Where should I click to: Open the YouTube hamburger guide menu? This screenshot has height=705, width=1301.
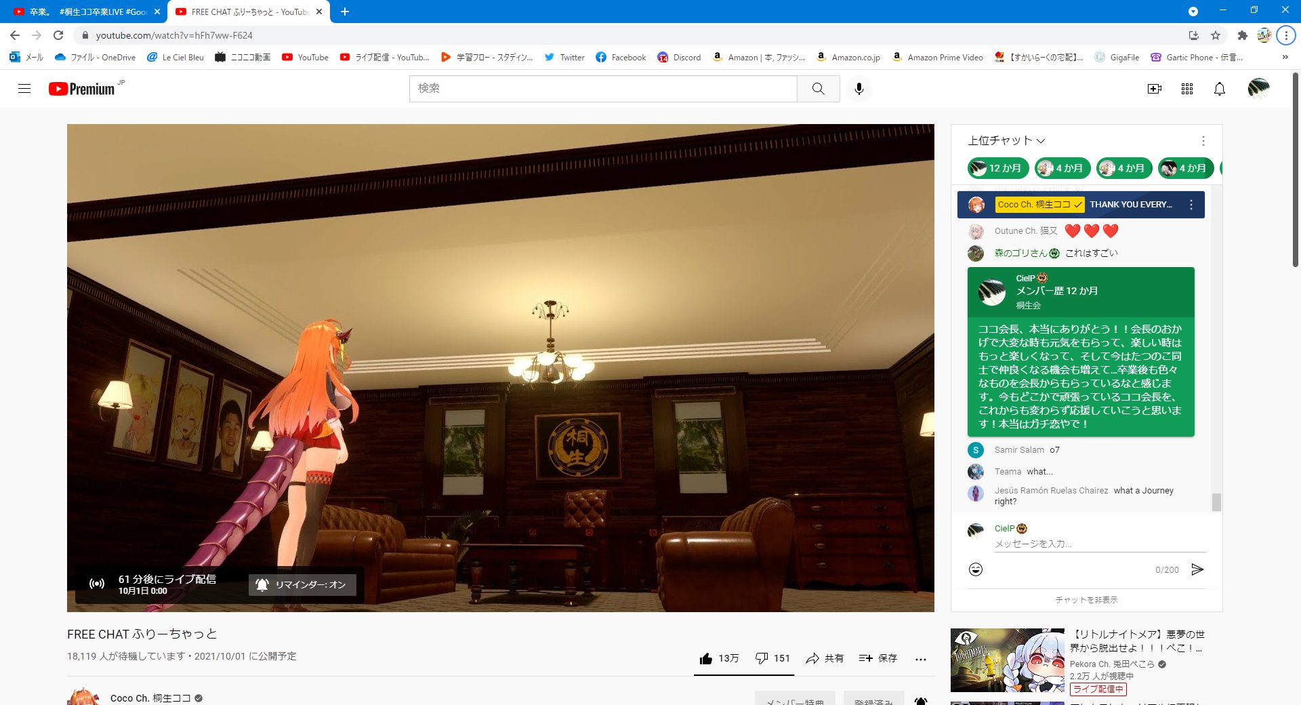pos(24,89)
